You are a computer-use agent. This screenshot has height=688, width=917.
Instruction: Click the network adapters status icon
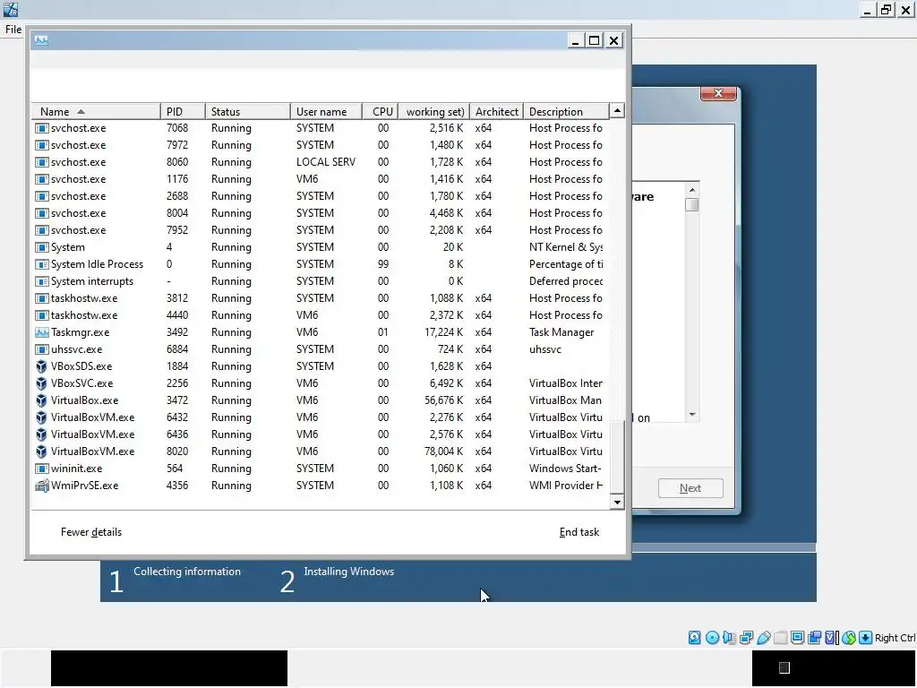pos(746,638)
